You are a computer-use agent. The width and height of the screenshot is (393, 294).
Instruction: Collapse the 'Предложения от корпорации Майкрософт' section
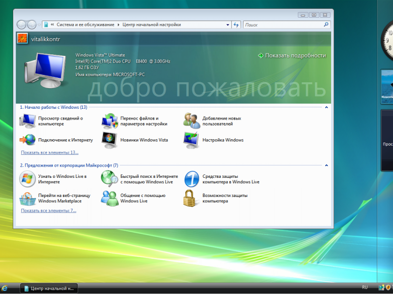326,165
